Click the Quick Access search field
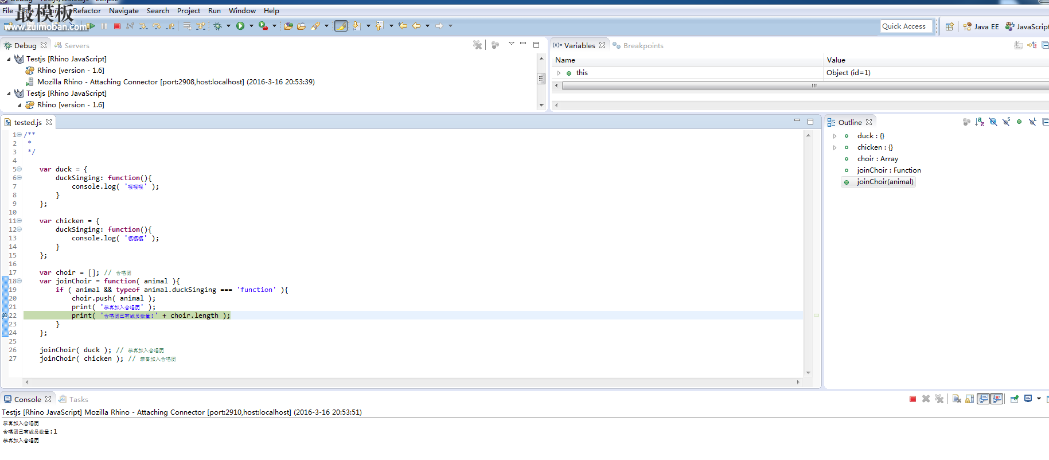 905,26
